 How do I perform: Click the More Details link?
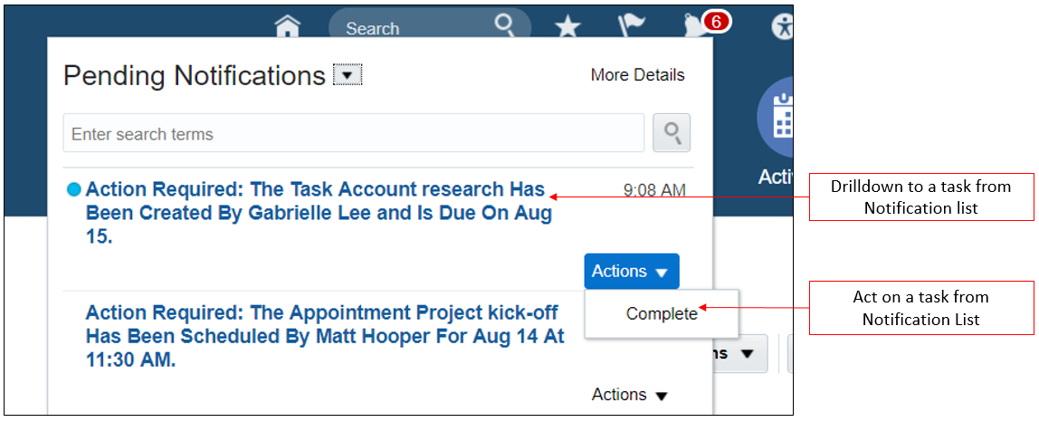tap(637, 75)
